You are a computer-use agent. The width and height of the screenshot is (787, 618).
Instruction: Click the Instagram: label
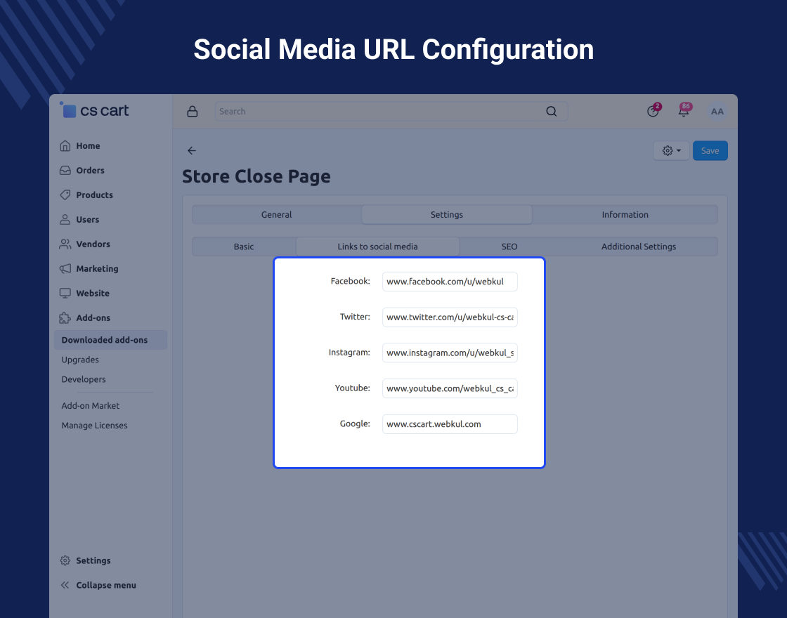[349, 352]
